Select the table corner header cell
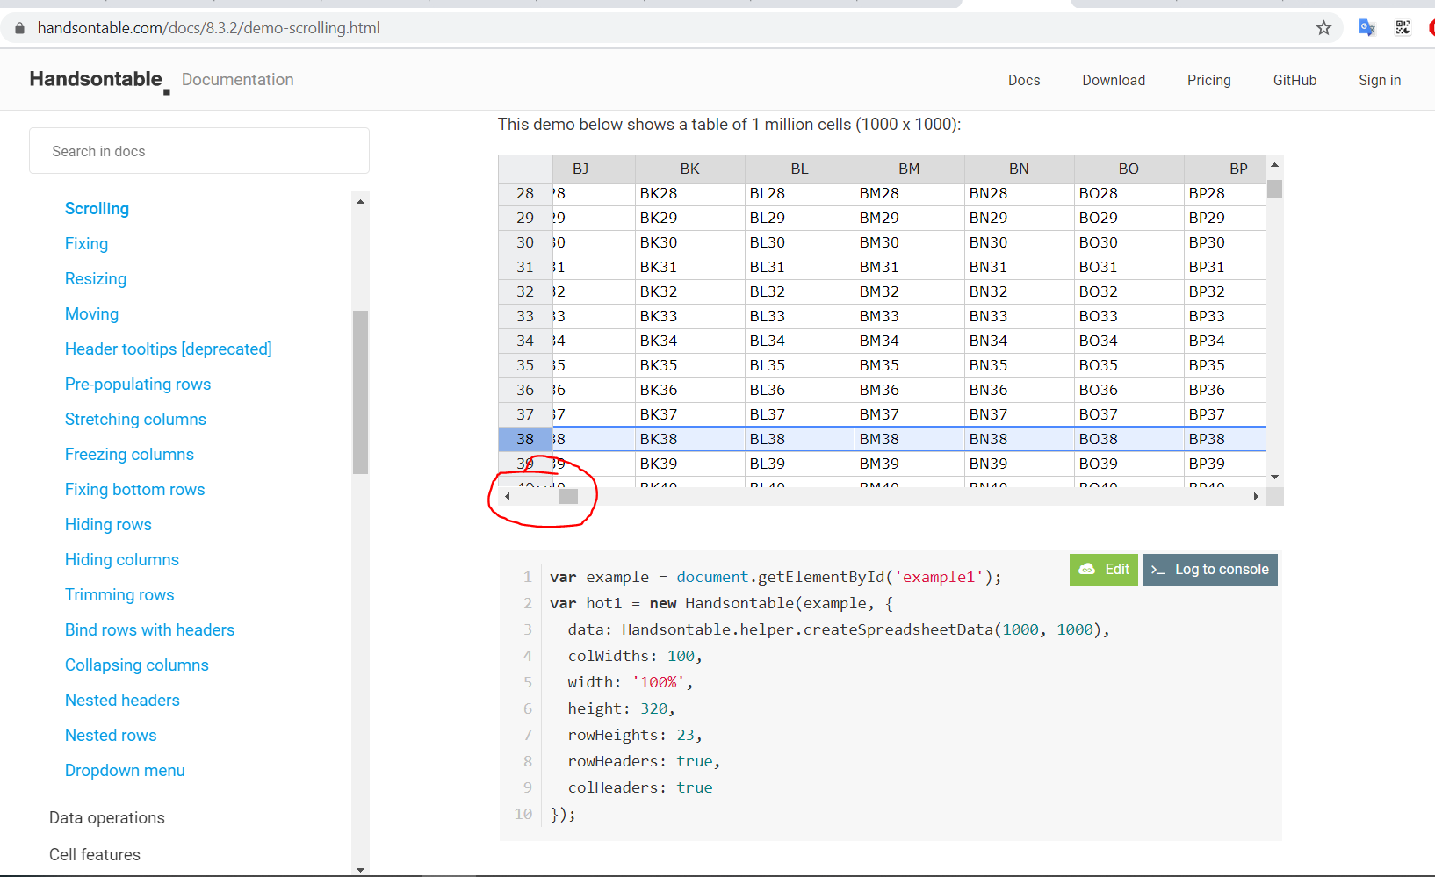Viewport: 1435px width, 877px height. [525, 169]
